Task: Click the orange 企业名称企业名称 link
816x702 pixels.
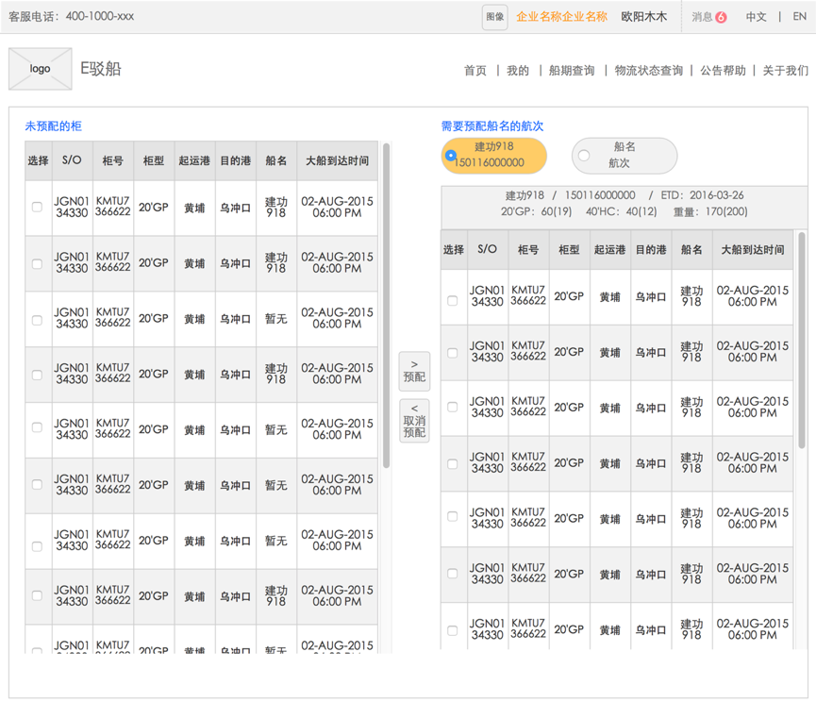Action: [561, 17]
